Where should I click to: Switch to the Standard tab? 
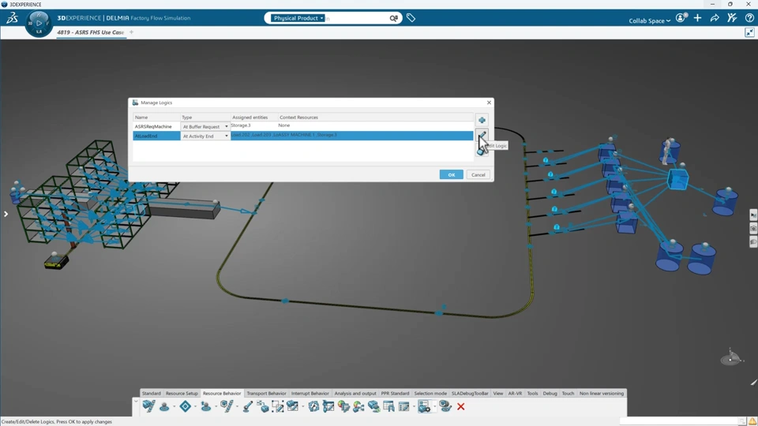(152, 394)
